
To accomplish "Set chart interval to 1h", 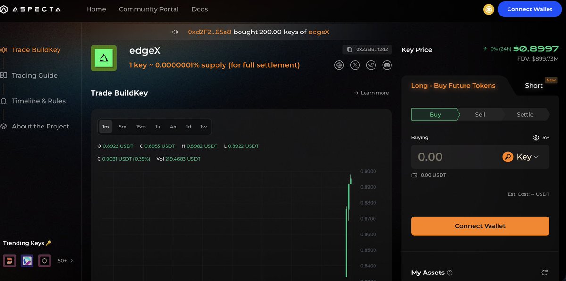I will point(158,127).
